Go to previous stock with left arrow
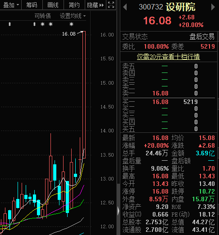 coord(125,7)
